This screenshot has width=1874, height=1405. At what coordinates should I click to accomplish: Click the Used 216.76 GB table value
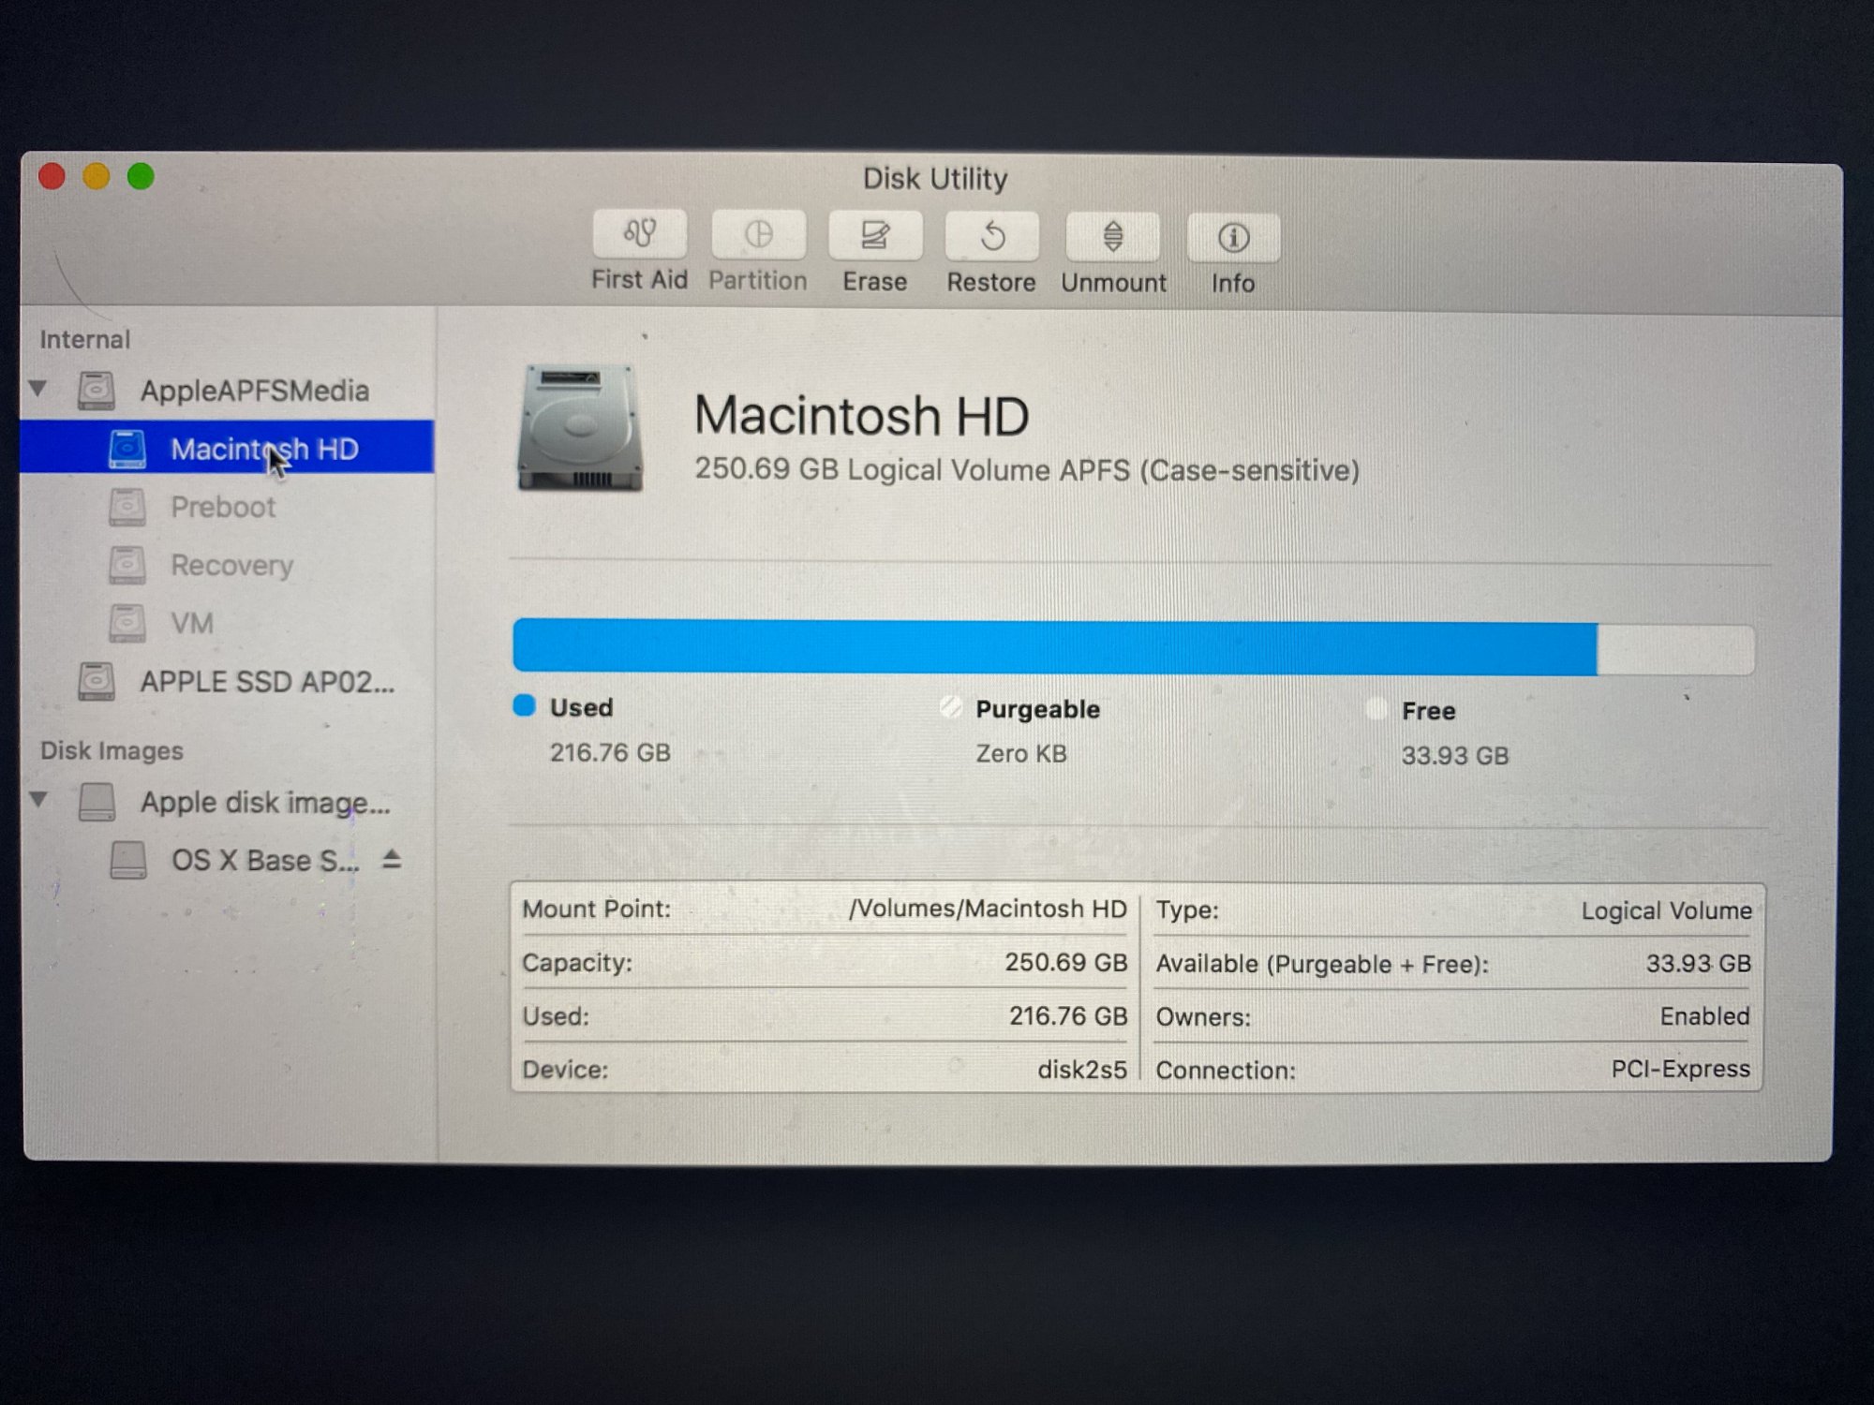(1068, 1015)
